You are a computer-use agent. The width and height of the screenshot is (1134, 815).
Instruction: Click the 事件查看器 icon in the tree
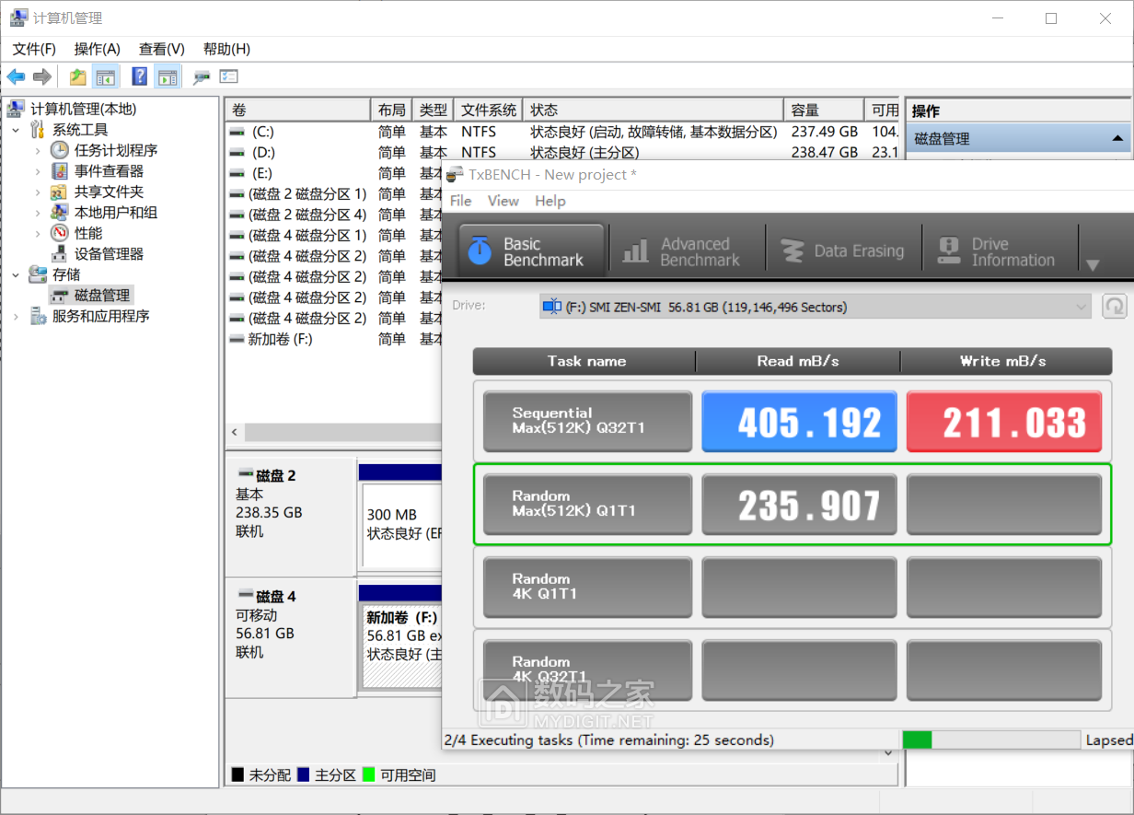coord(60,171)
